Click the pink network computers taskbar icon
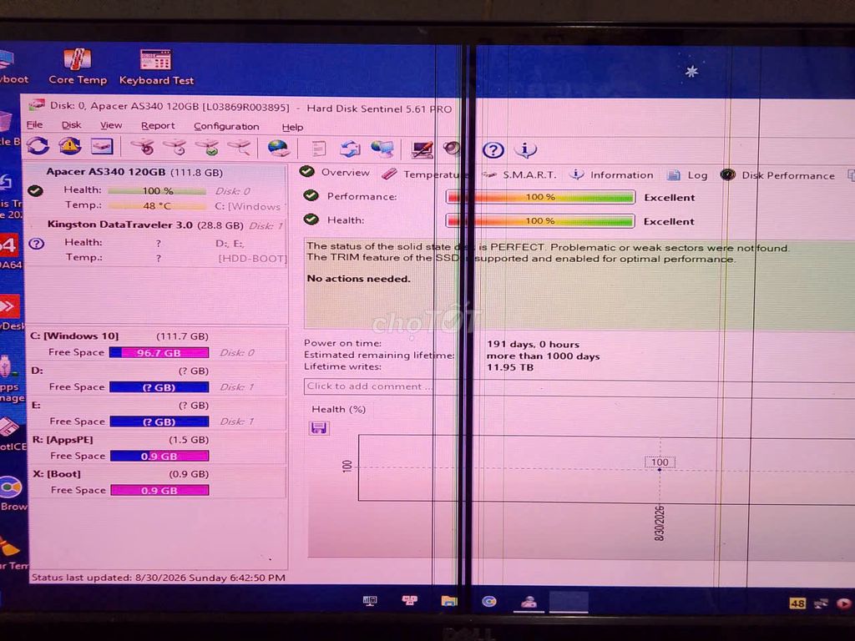 tap(409, 601)
